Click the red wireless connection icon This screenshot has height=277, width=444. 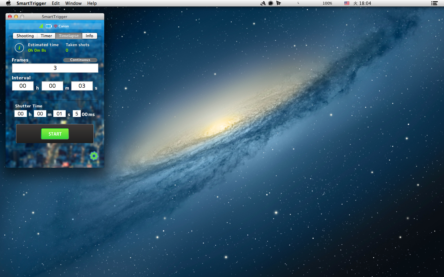pos(55,26)
